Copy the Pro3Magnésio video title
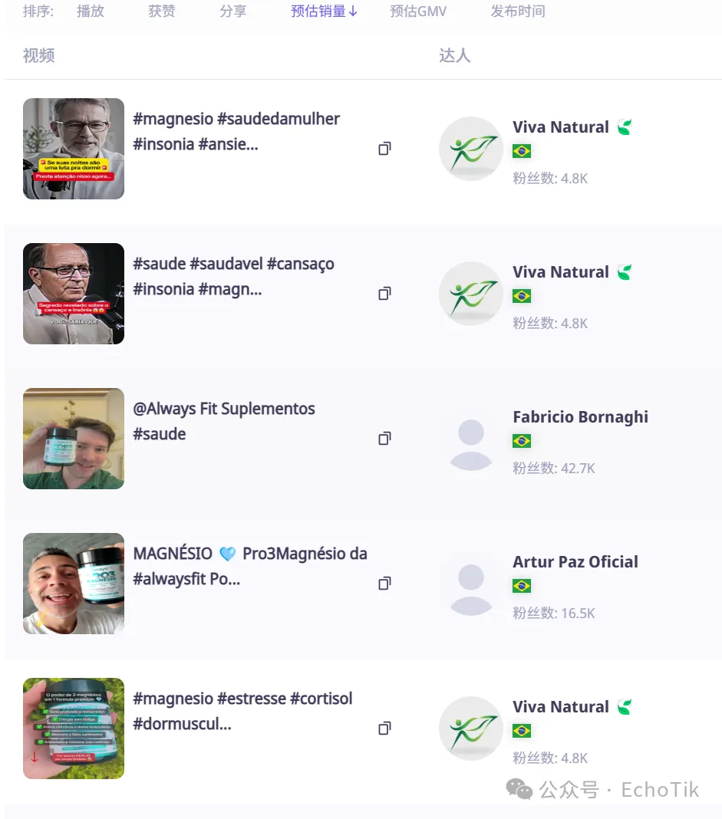Image resolution: width=722 pixels, height=819 pixels. 384,584
